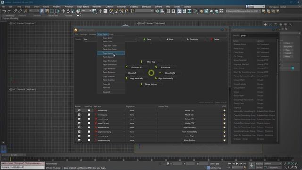Click the Create tab plus icon in command panel
Screen dimensions: 302x170
265,24
